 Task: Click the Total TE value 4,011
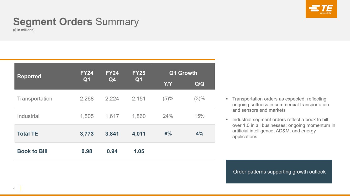[139, 134]
